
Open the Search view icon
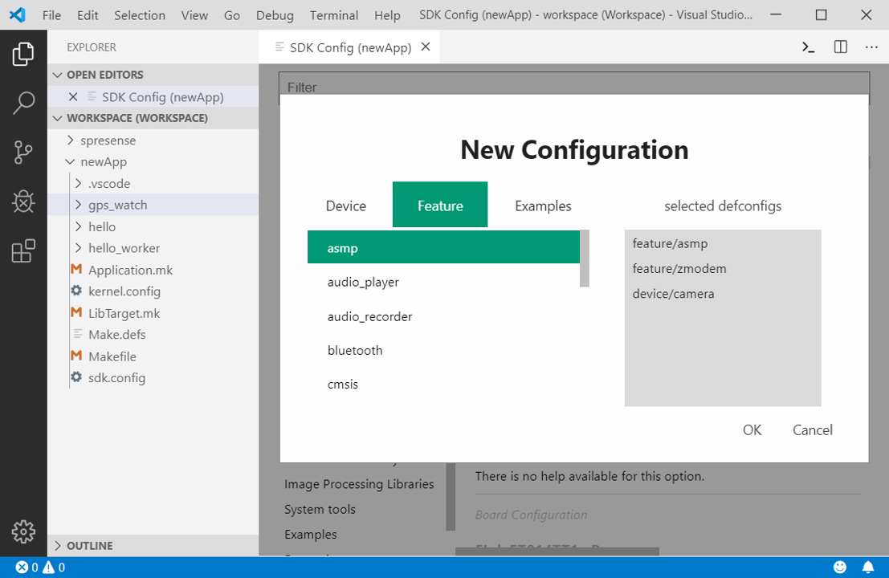tap(23, 103)
